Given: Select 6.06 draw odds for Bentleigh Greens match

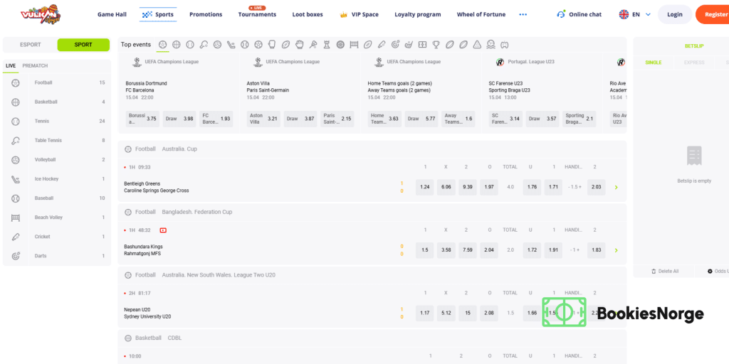Looking at the screenshot, I should coord(446,187).
